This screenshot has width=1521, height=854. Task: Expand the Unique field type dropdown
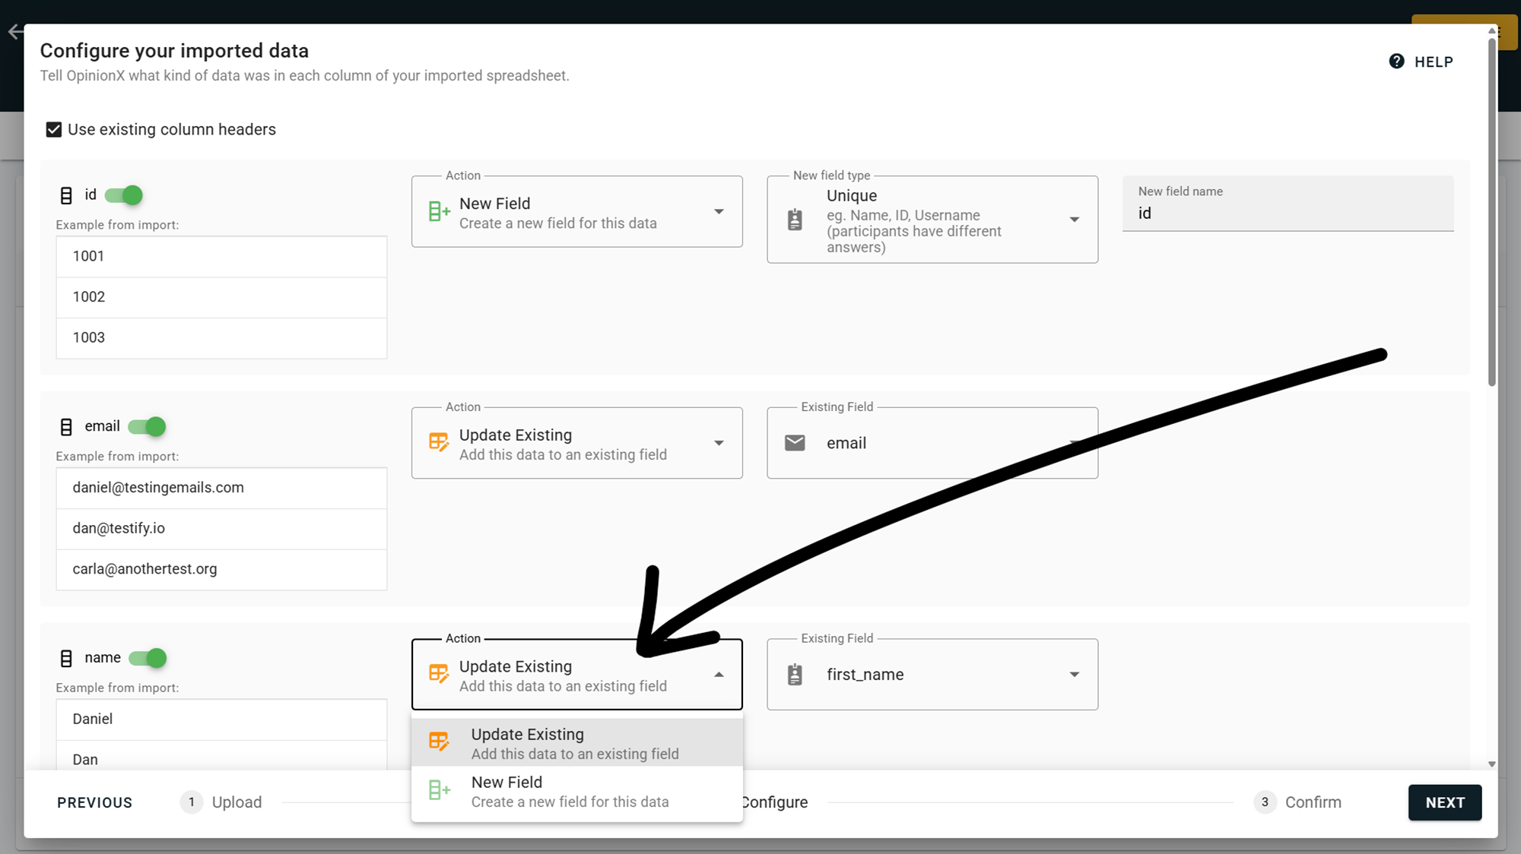pyautogui.click(x=932, y=220)
